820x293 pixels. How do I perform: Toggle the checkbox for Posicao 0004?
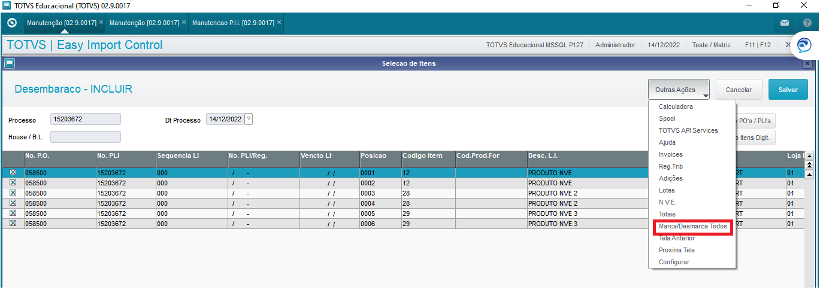13,203
